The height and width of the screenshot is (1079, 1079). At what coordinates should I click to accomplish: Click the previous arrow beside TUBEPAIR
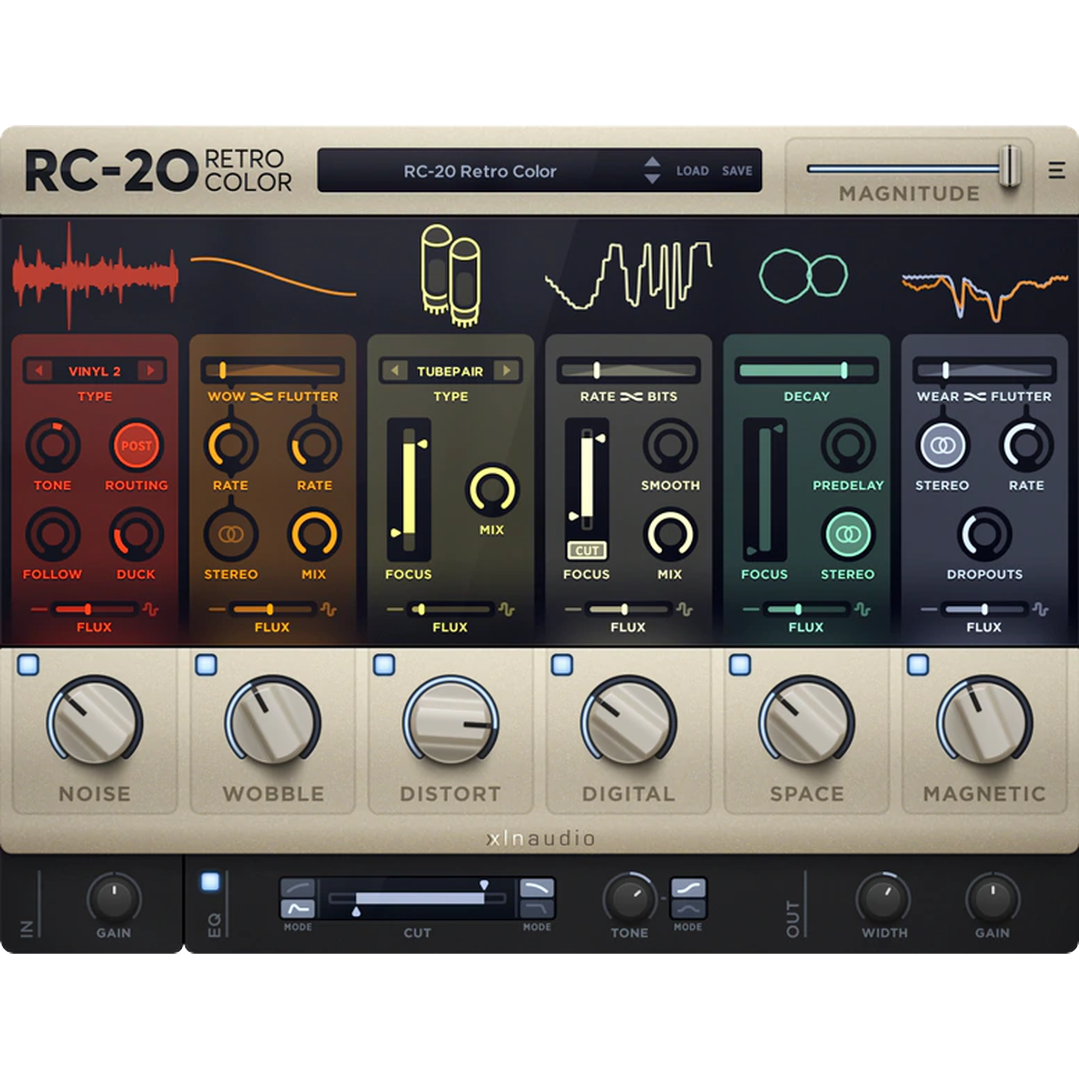click(396, 371)
